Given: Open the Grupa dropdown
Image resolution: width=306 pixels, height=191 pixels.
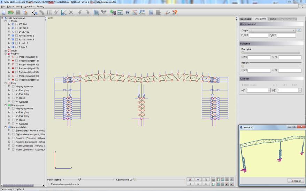Looking at the screenshot, I should click(272, 30).
